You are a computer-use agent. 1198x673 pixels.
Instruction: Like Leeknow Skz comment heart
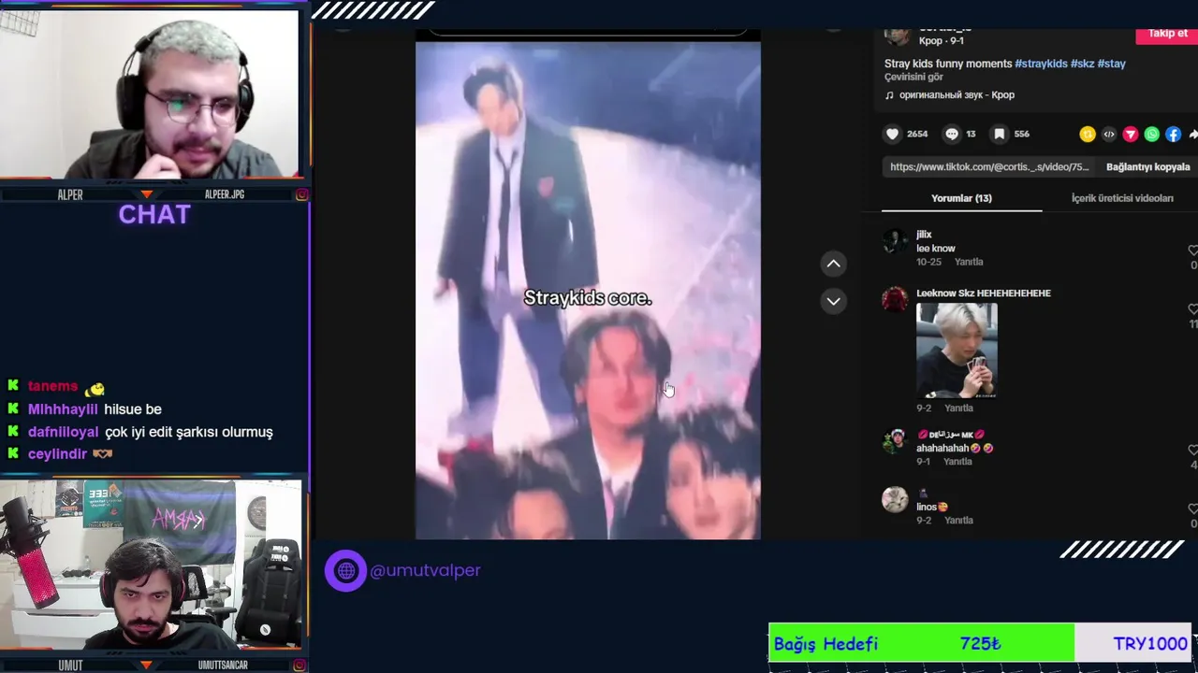[x=1192, y=309]
